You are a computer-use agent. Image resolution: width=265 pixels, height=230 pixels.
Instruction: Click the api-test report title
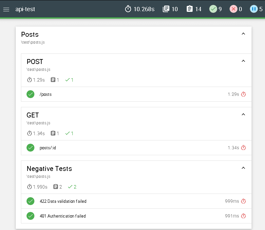[25, 9]
